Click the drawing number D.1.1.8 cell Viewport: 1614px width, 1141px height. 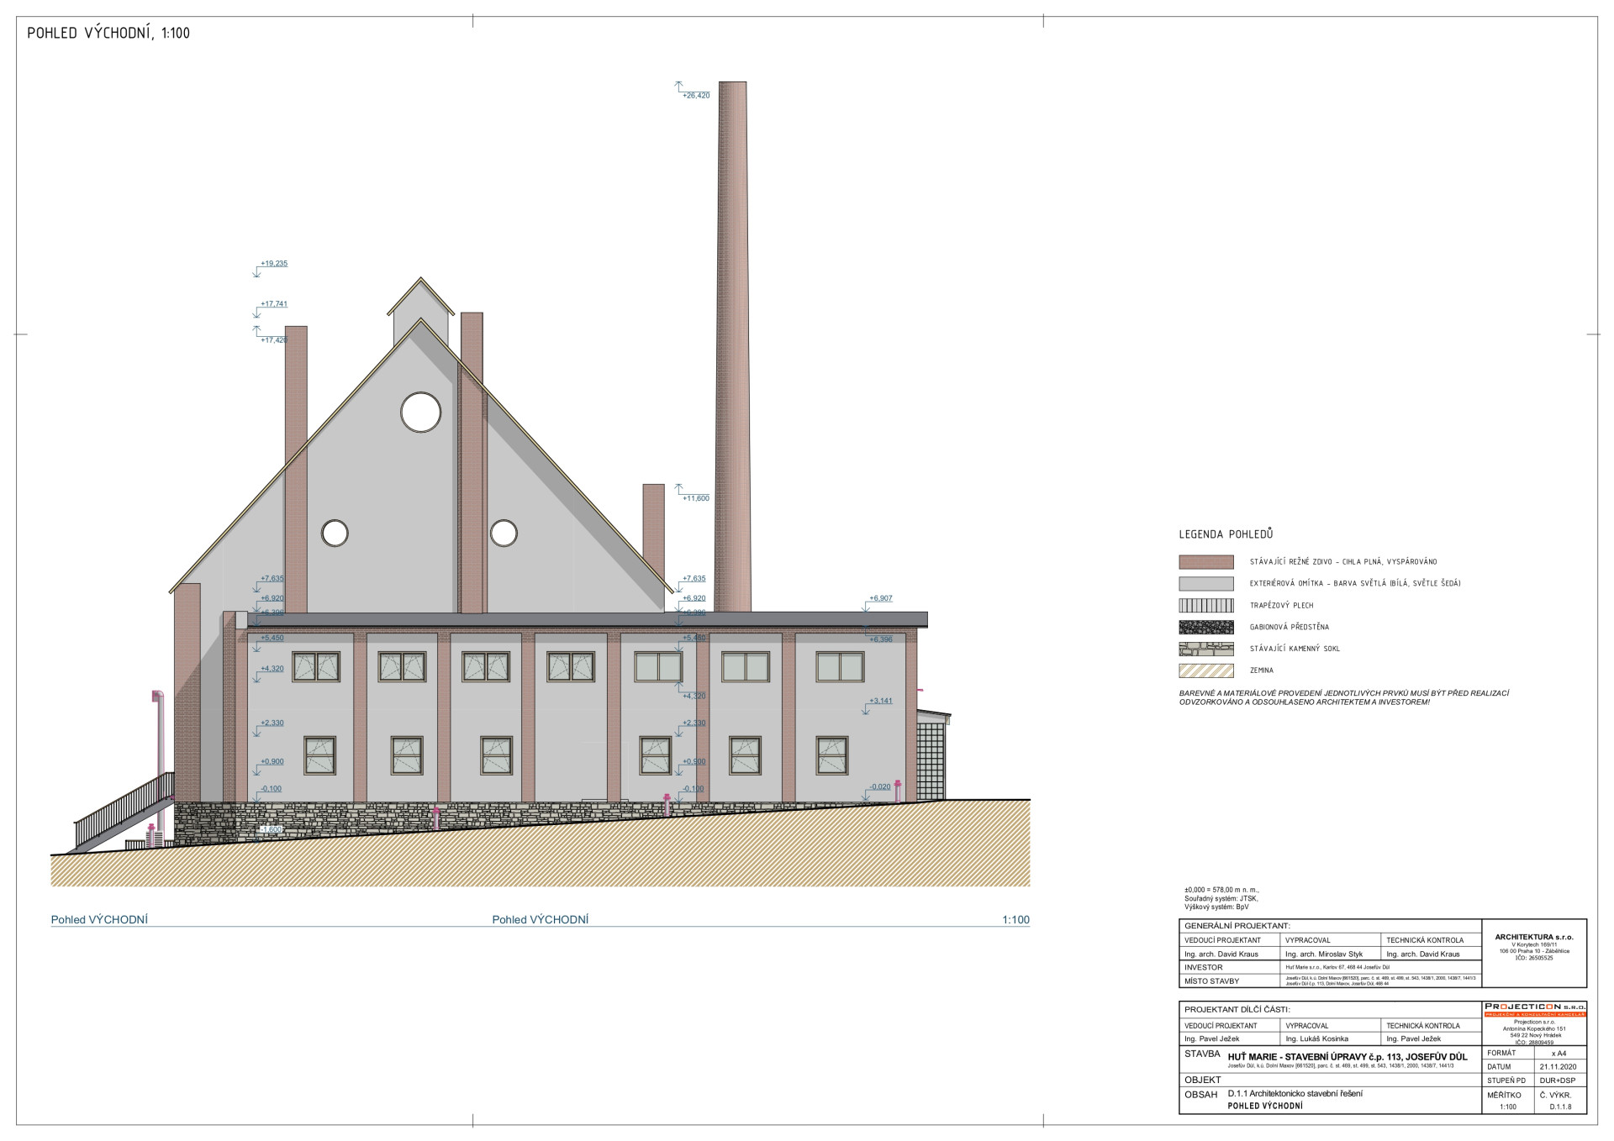coord(1559,1107)
